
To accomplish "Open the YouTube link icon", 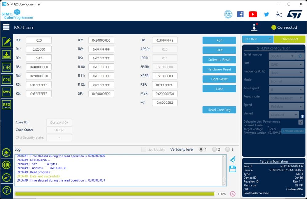I will coord(253,14).
